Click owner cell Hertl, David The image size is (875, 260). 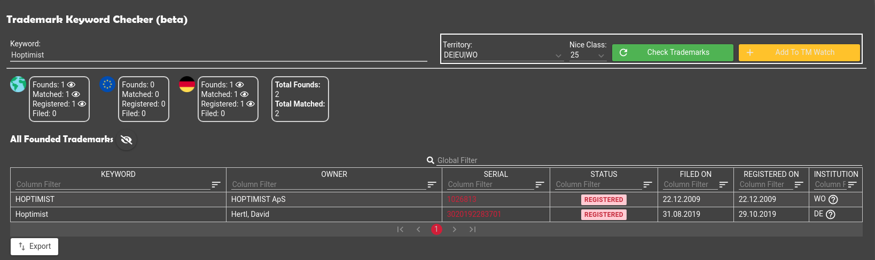334,214
